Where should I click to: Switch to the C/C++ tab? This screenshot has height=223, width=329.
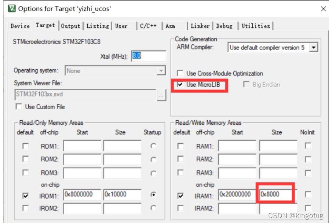pyautogui.click(x=149, y=26)
